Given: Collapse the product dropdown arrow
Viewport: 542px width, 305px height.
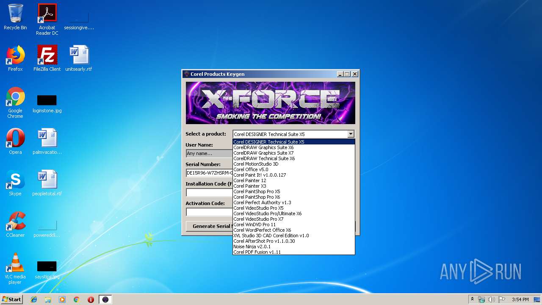Looking at the screenshot, I should tap(351, 134).
